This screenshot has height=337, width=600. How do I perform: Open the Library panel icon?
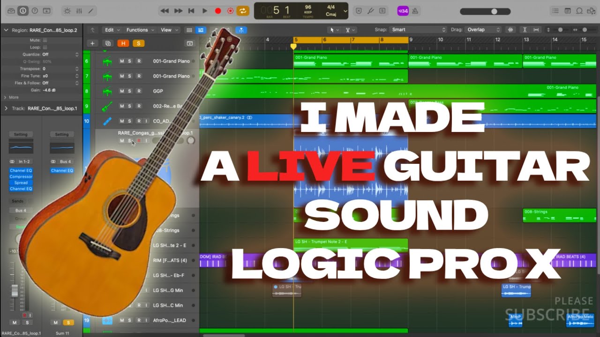[x=11, y=10]
